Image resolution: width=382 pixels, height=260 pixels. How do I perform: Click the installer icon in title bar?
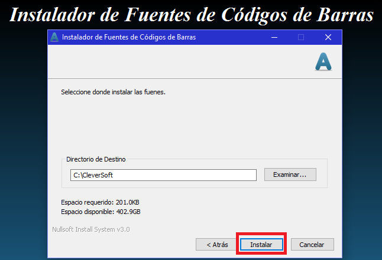[54, 37]
